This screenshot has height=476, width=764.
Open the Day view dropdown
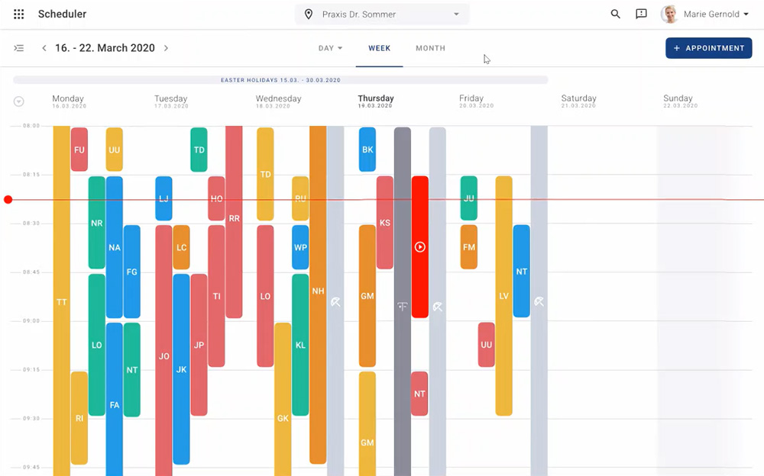coord(330,48)
